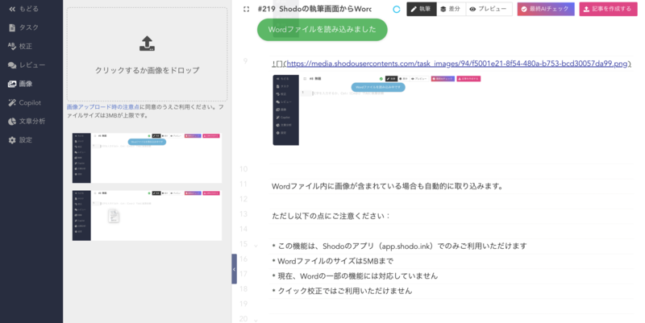Click 記事を作成する button

[x=608, y=9]
